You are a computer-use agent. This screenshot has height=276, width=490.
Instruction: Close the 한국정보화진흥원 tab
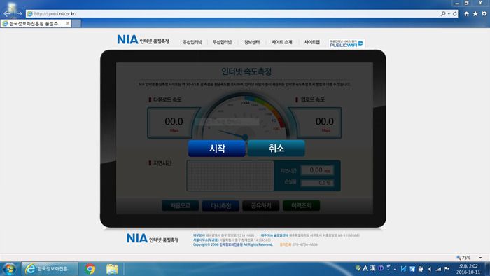click(x=67, y=23)
